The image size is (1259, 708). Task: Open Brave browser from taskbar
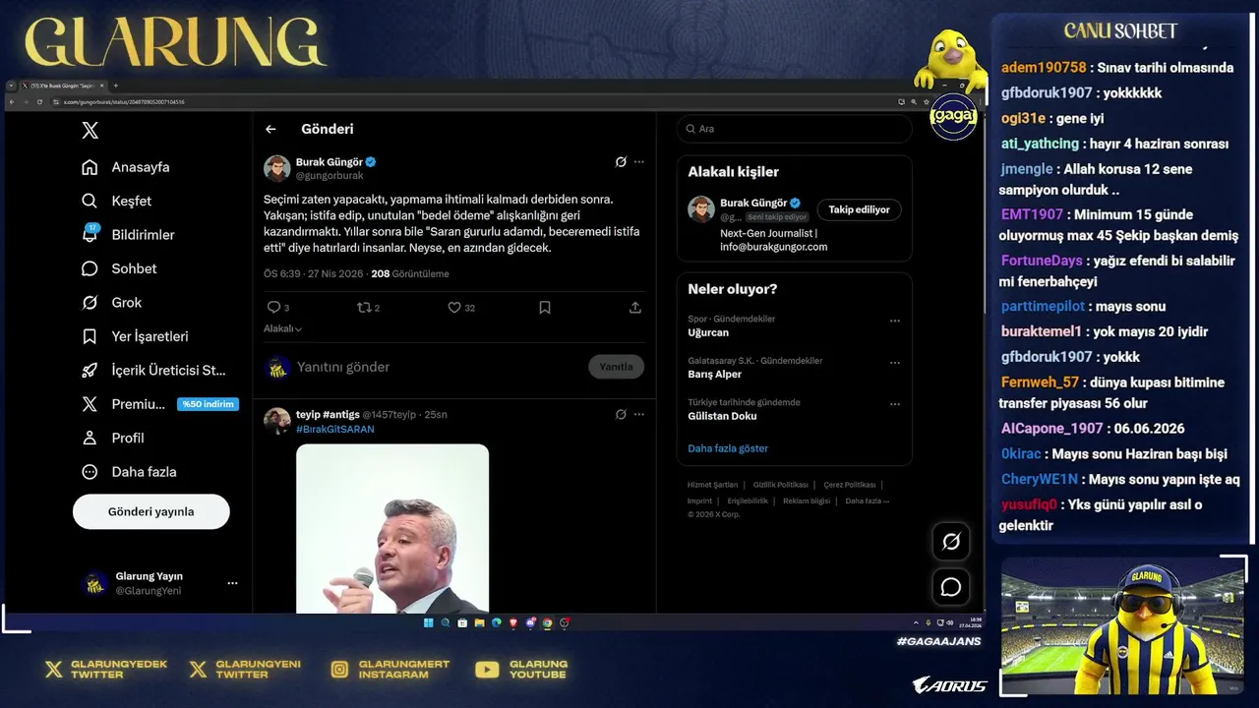click(x=513, y=622)
